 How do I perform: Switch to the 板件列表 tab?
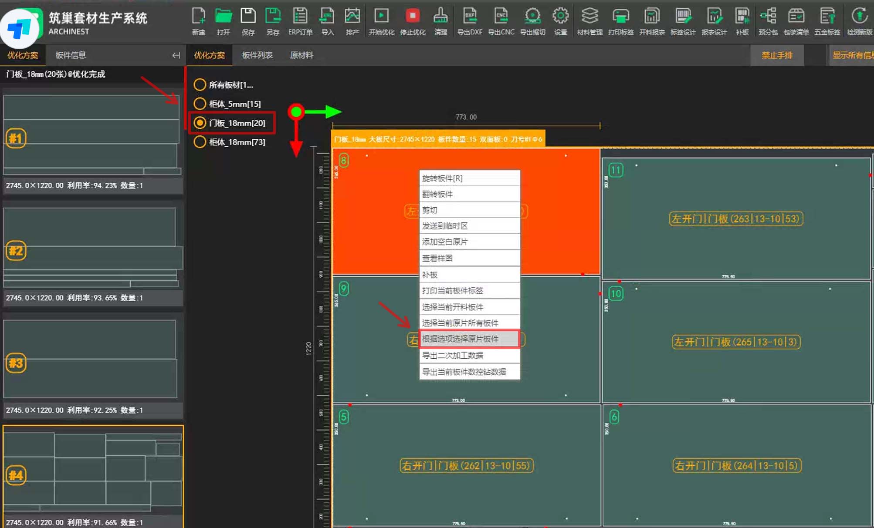[257, 55]
